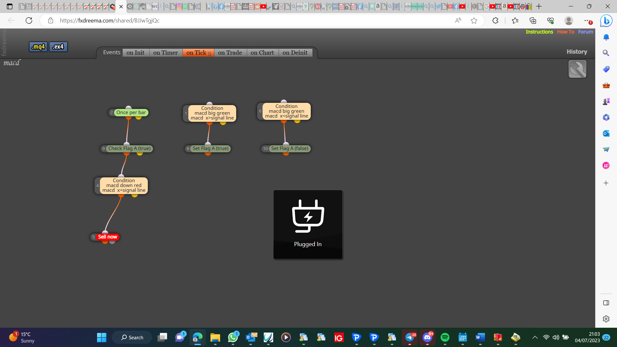Screen dimensions: 617x347
Task: Export project as .mq4 file
Action: pyautogui.click(x=38, y=47)
